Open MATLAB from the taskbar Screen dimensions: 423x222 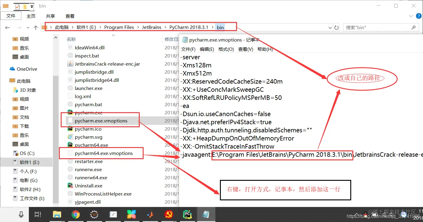(151, 214)
